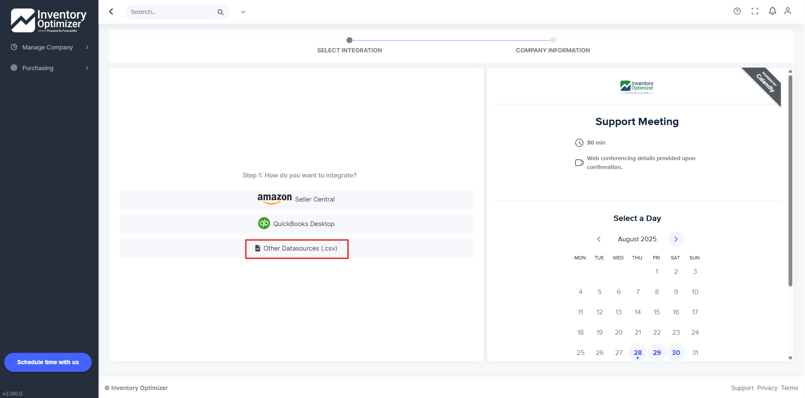
Task: Open the Privacy footer link
Action: click(767, 388)
